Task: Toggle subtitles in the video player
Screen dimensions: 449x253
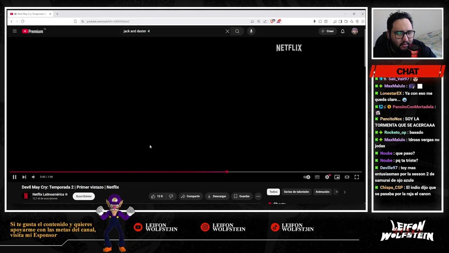Action: click(317, 177)
